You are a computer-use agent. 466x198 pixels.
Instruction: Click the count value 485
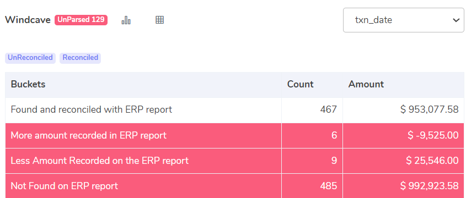point(328,186)
